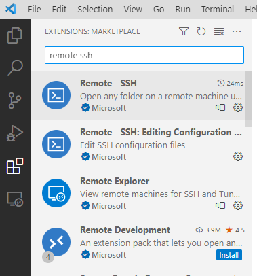The height and width of the screenshot is (276, 257).
Task: Open manage gear for Remote Explorer
Action: tap(238, 205)
